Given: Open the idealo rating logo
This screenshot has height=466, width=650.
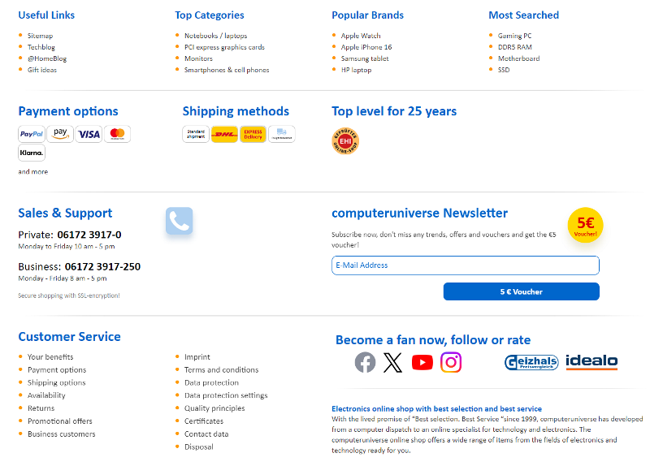Looking at the screenshot, I should (x=591, y=362).
